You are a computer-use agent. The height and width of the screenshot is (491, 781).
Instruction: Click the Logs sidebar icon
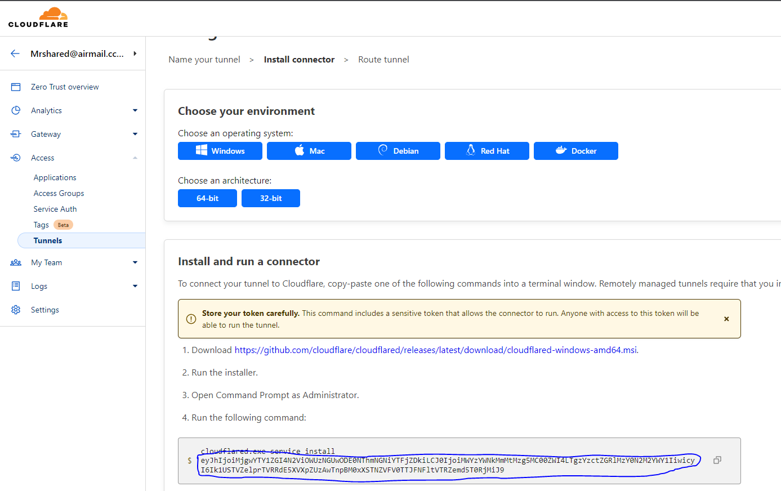(16, 286)
